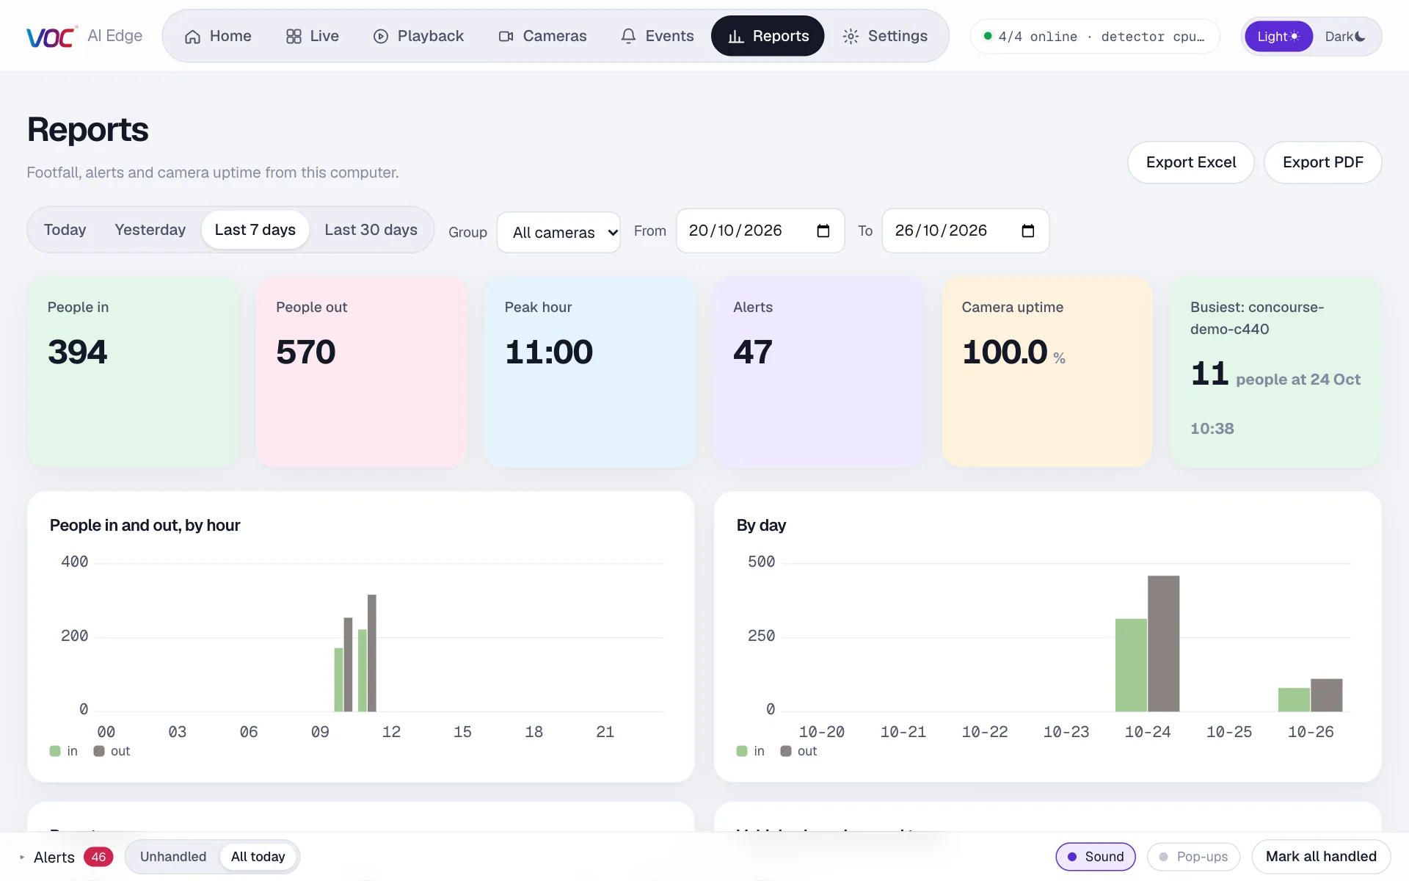Click Mark all handled button
1409x881 pixels.
click(x=1321, y=857)
